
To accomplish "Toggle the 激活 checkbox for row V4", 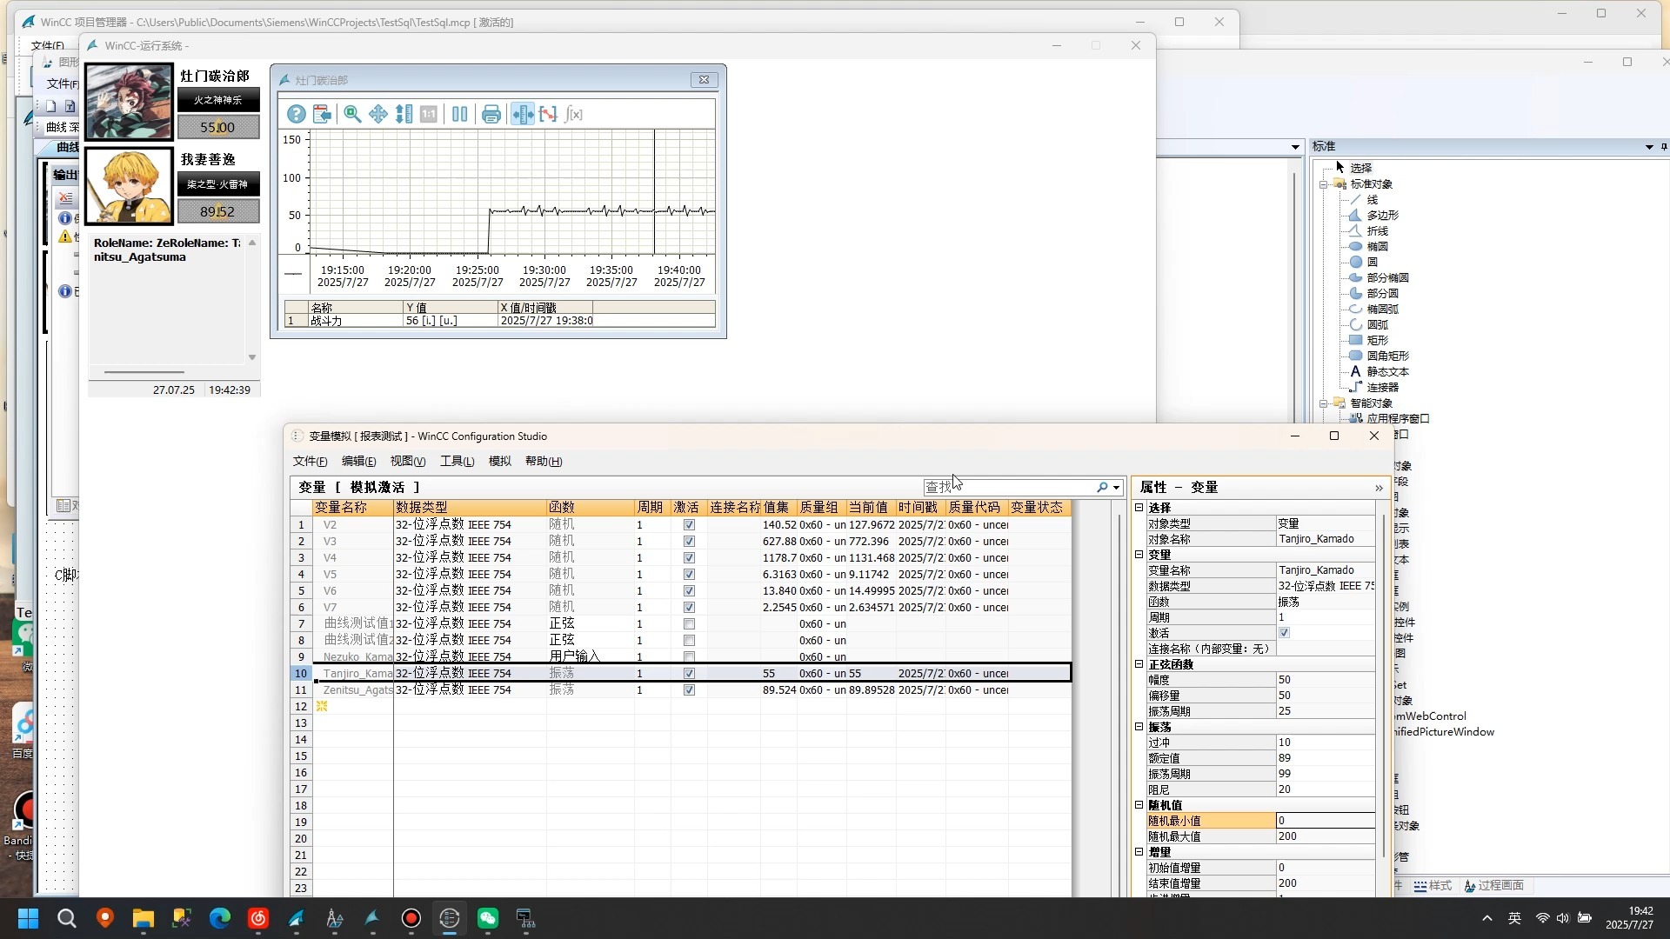I will pyautogui.click(x=689, y=558).
